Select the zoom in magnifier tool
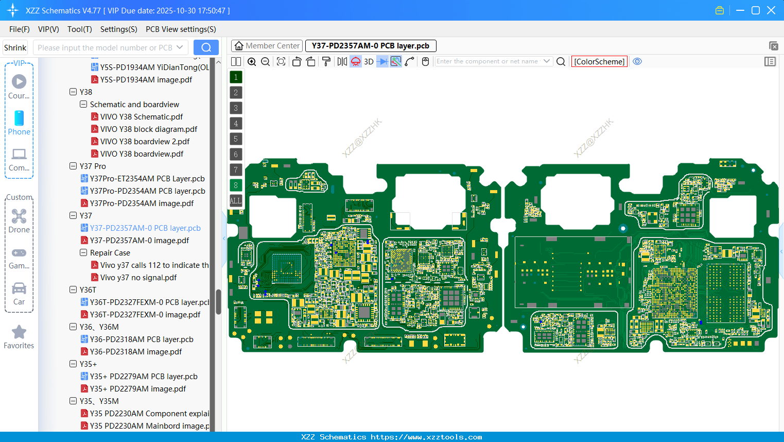The image size is (784, 442). click(x=252, y=61)
